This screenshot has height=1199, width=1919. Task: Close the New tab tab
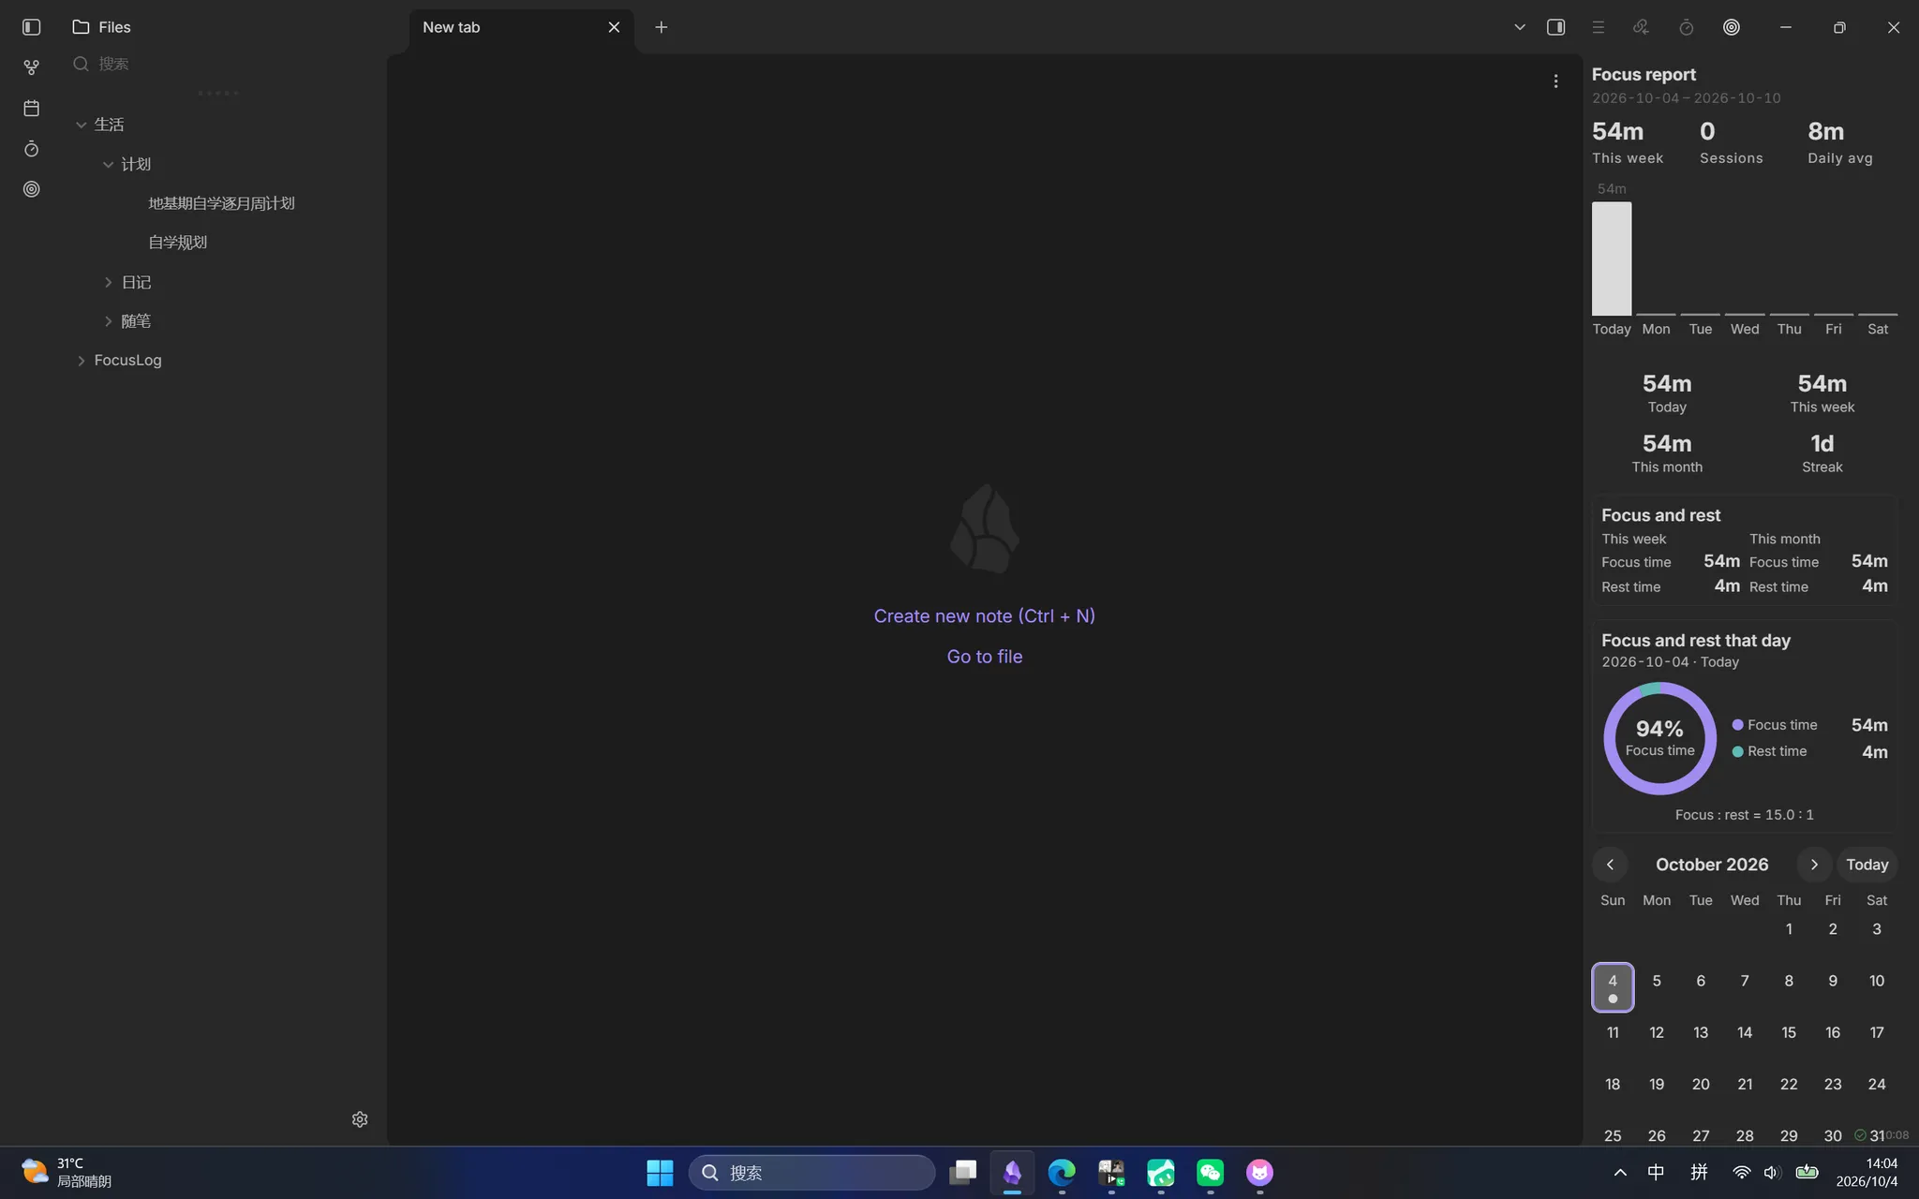[x=614, y=27]
